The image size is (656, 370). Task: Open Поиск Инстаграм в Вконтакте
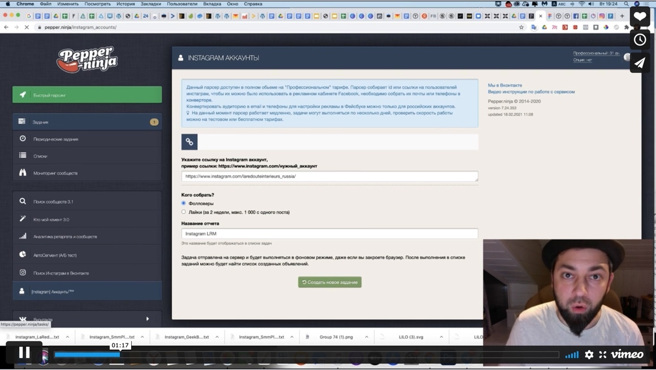87,272
